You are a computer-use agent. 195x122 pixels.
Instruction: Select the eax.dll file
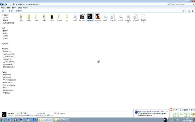click(75, 17)
